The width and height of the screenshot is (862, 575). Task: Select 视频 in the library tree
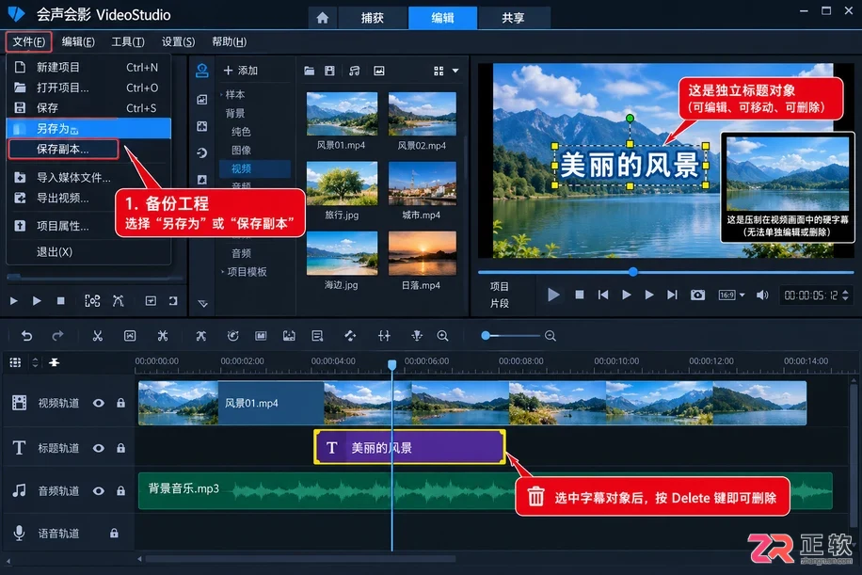point(254,168)
